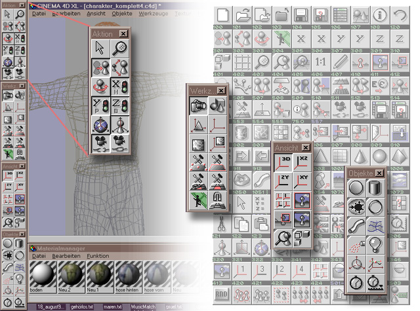Click the camera icon in floating Werkz. palette
The width and height of the screenshot is (420, 311).
tap(199, 103)
